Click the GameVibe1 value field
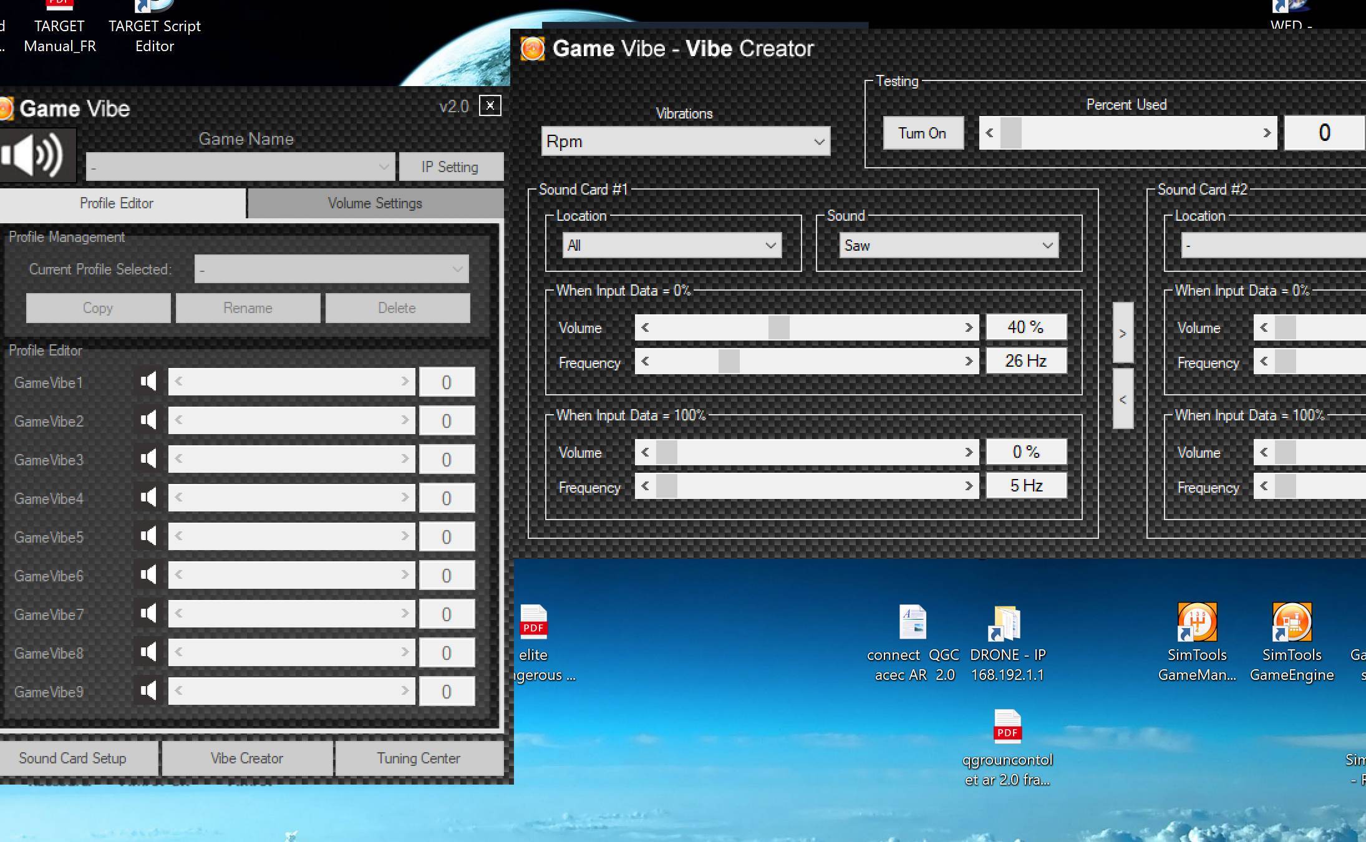The height and width of the screenshot is (842, 1366). pyautogui.click(x=447, y=382)
